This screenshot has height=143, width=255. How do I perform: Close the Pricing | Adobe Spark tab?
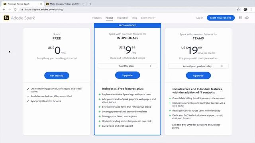pos(41,4)
